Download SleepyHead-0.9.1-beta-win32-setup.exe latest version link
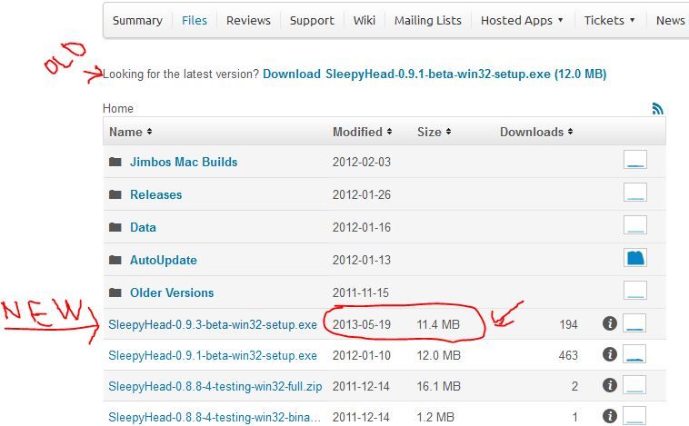689x426 pixels. pyautogui.click(x=434, y=74)
